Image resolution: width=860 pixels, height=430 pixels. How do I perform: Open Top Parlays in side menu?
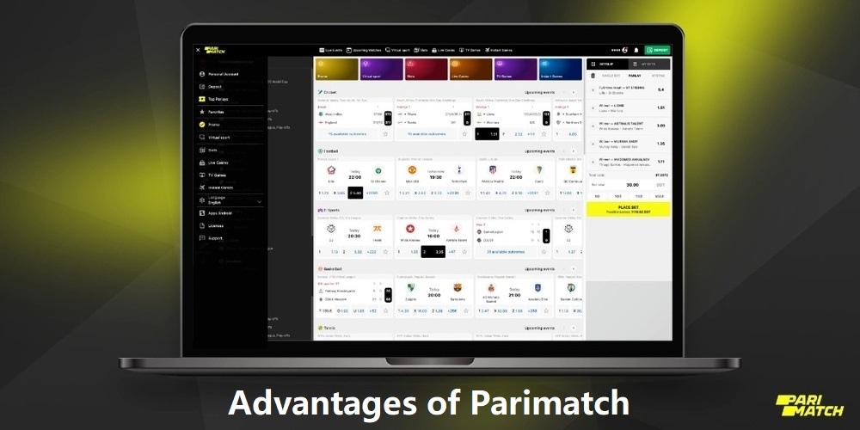[x=214, y=99]
